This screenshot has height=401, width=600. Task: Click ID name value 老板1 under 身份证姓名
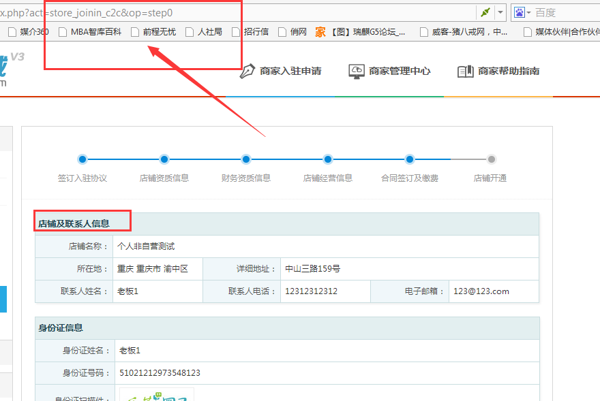point(130,351)
